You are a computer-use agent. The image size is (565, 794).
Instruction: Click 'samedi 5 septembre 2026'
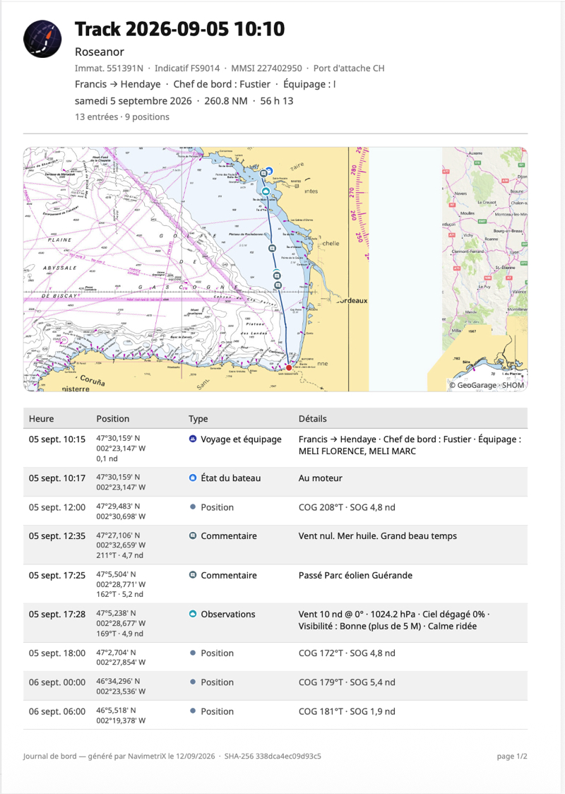coord(133,101)
